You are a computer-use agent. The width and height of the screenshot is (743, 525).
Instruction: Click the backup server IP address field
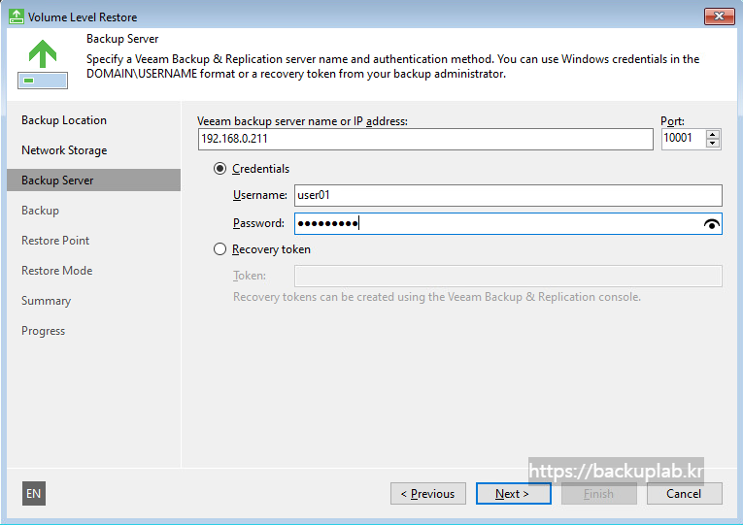point(425,139)
